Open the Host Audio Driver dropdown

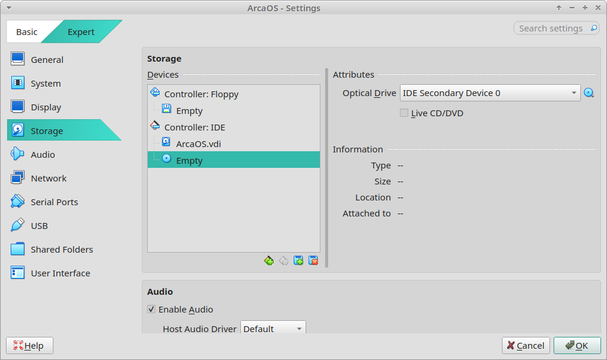point(273,329)
